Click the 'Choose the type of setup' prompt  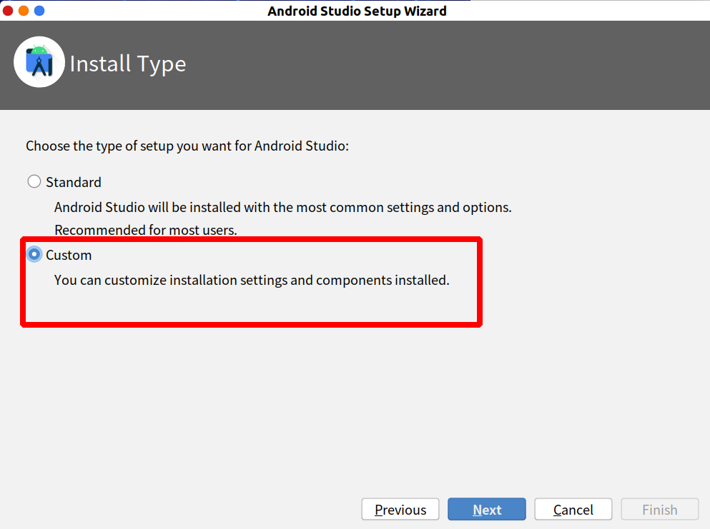187,146
